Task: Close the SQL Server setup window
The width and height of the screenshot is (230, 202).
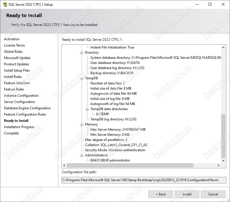Action: pyautogui.click(x=223, y=4)
